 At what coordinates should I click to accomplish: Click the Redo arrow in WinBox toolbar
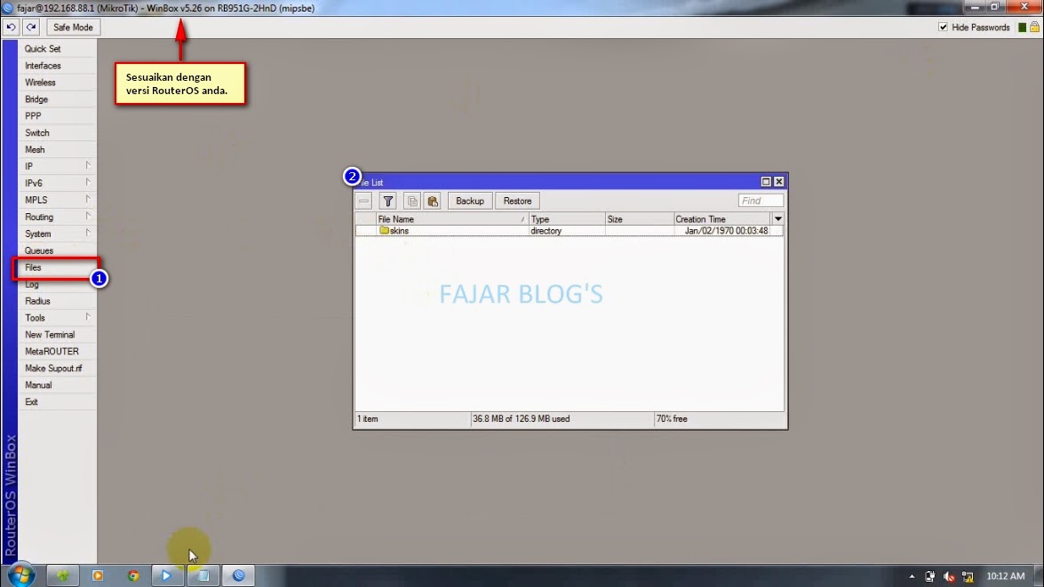[x=30, y=28]
